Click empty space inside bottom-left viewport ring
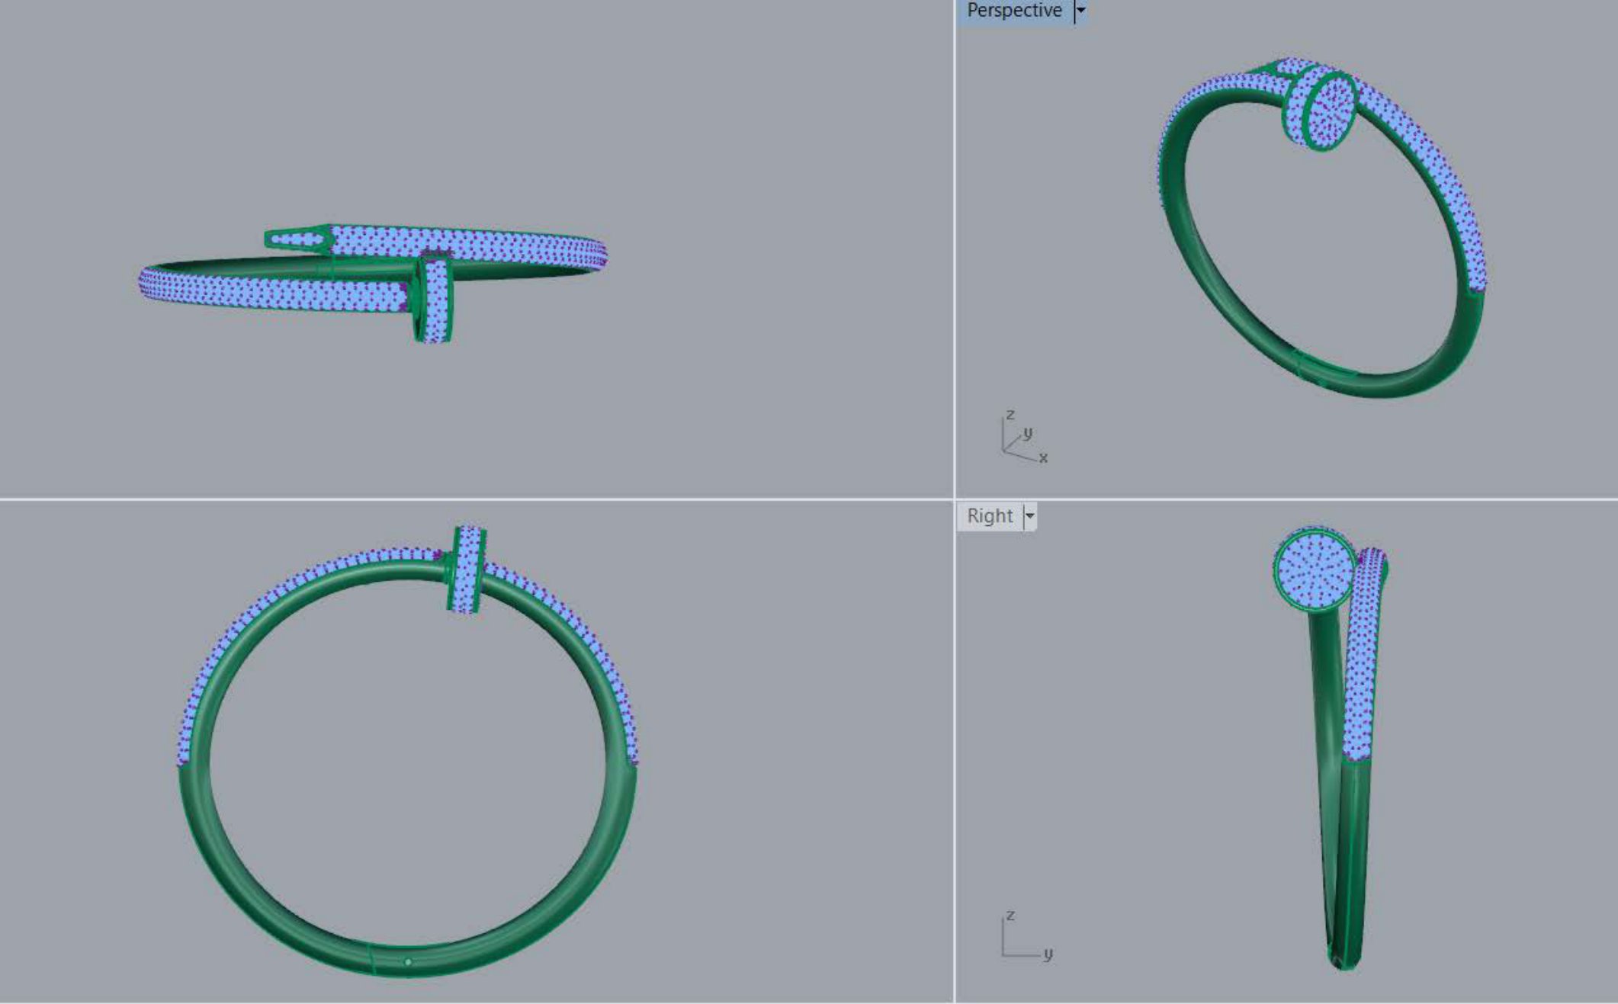Screen dimensions: 1618x1004 pos(409,762)
